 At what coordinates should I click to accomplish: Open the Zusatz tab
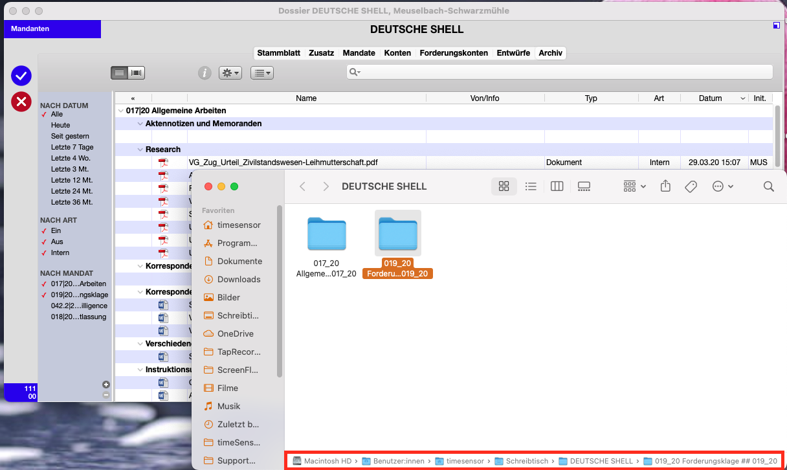322,53
